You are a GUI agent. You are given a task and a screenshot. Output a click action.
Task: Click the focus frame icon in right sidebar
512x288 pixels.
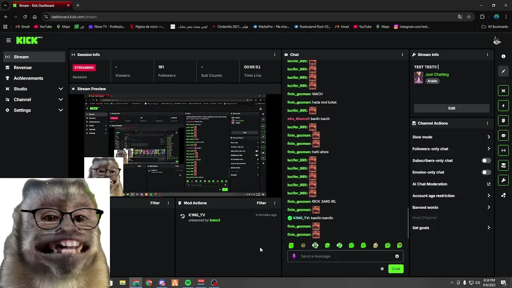pyautogui.click(x=503, y=91)
